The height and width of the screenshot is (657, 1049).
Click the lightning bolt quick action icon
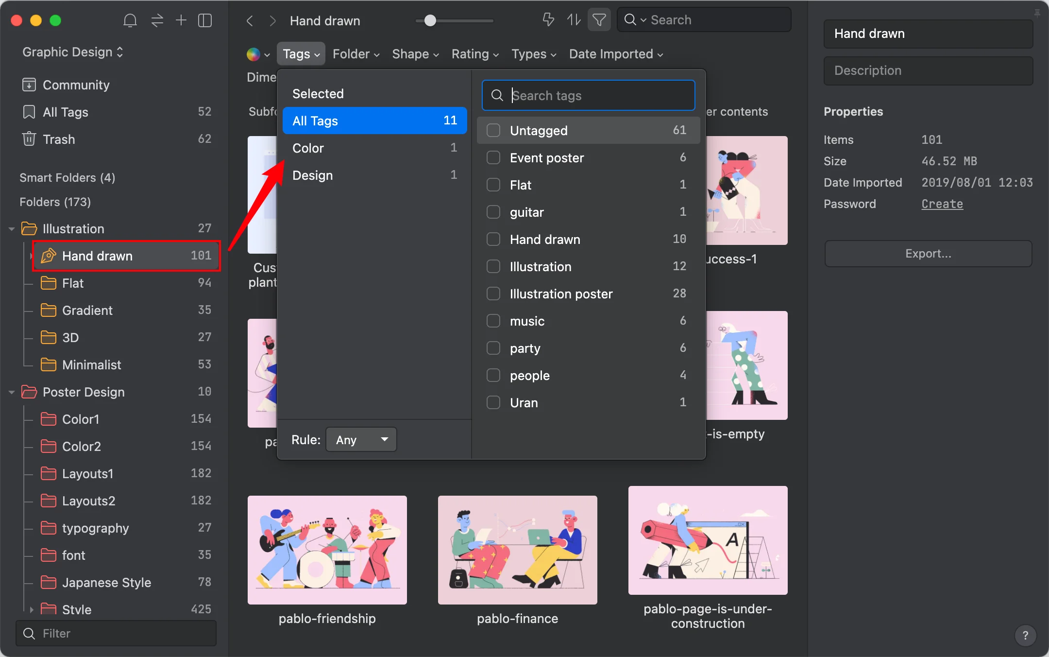click(548, 20)
